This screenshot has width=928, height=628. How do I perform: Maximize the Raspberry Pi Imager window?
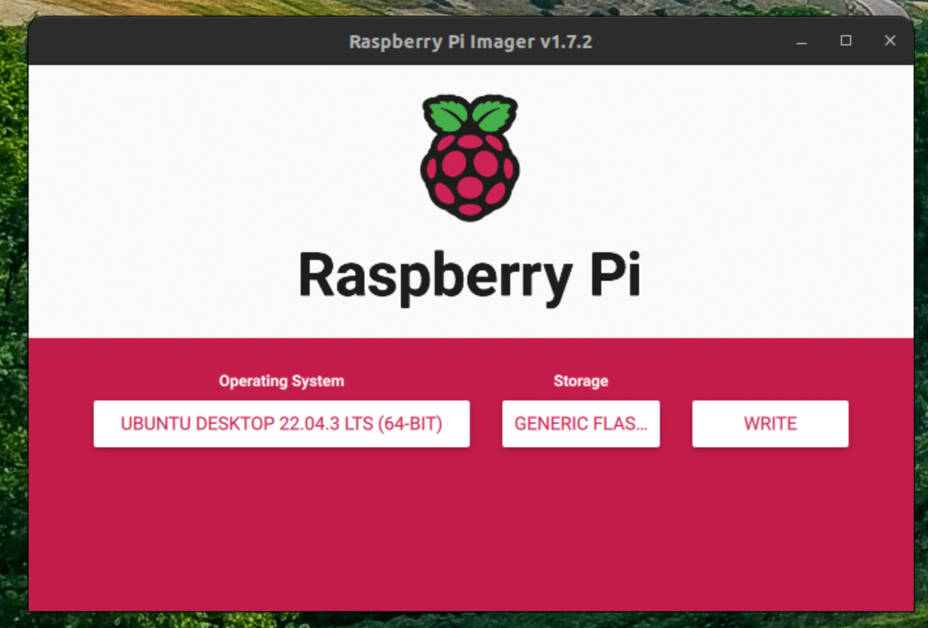tap(845, 41)
